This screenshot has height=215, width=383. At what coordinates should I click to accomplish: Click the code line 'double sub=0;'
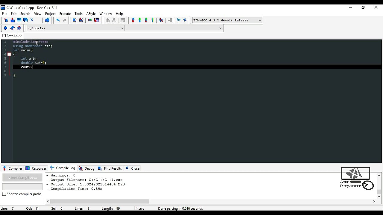[34, 63]
